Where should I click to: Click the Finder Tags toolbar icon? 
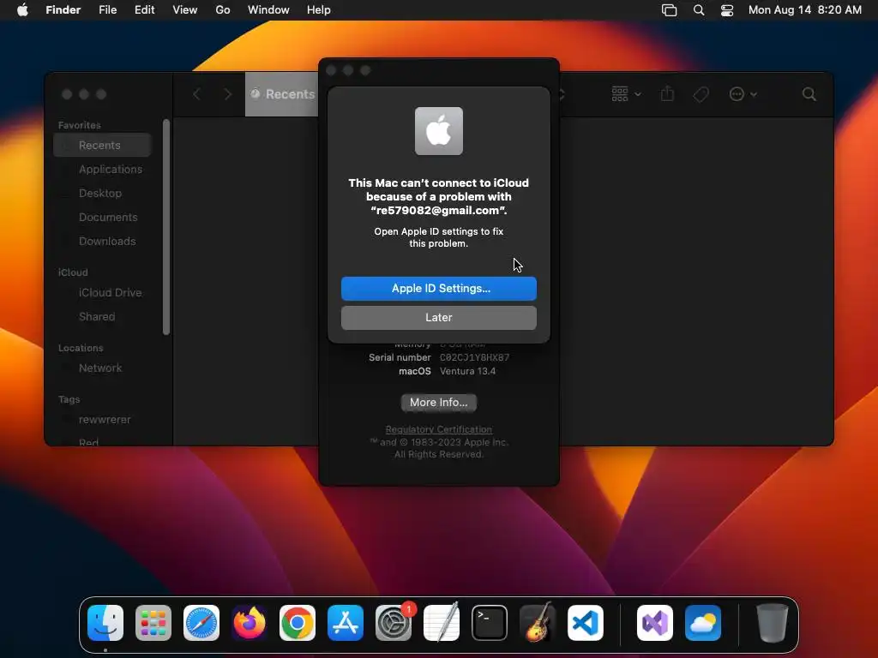click(701, 94)
